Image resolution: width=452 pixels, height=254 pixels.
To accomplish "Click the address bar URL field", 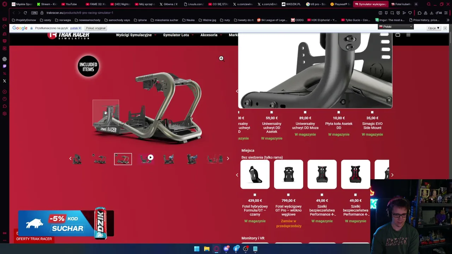I will coord(208,13).
